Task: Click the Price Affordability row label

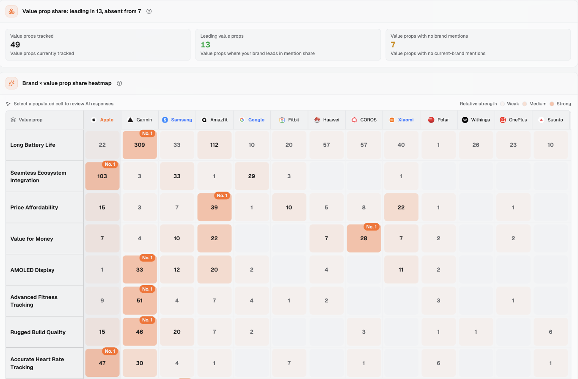Action: 34,207
